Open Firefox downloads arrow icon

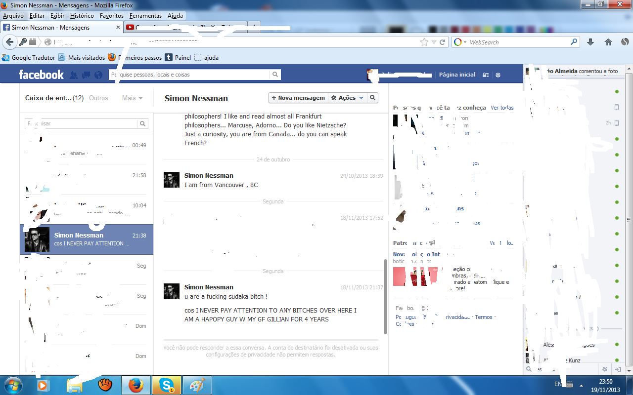pos(590,42)
